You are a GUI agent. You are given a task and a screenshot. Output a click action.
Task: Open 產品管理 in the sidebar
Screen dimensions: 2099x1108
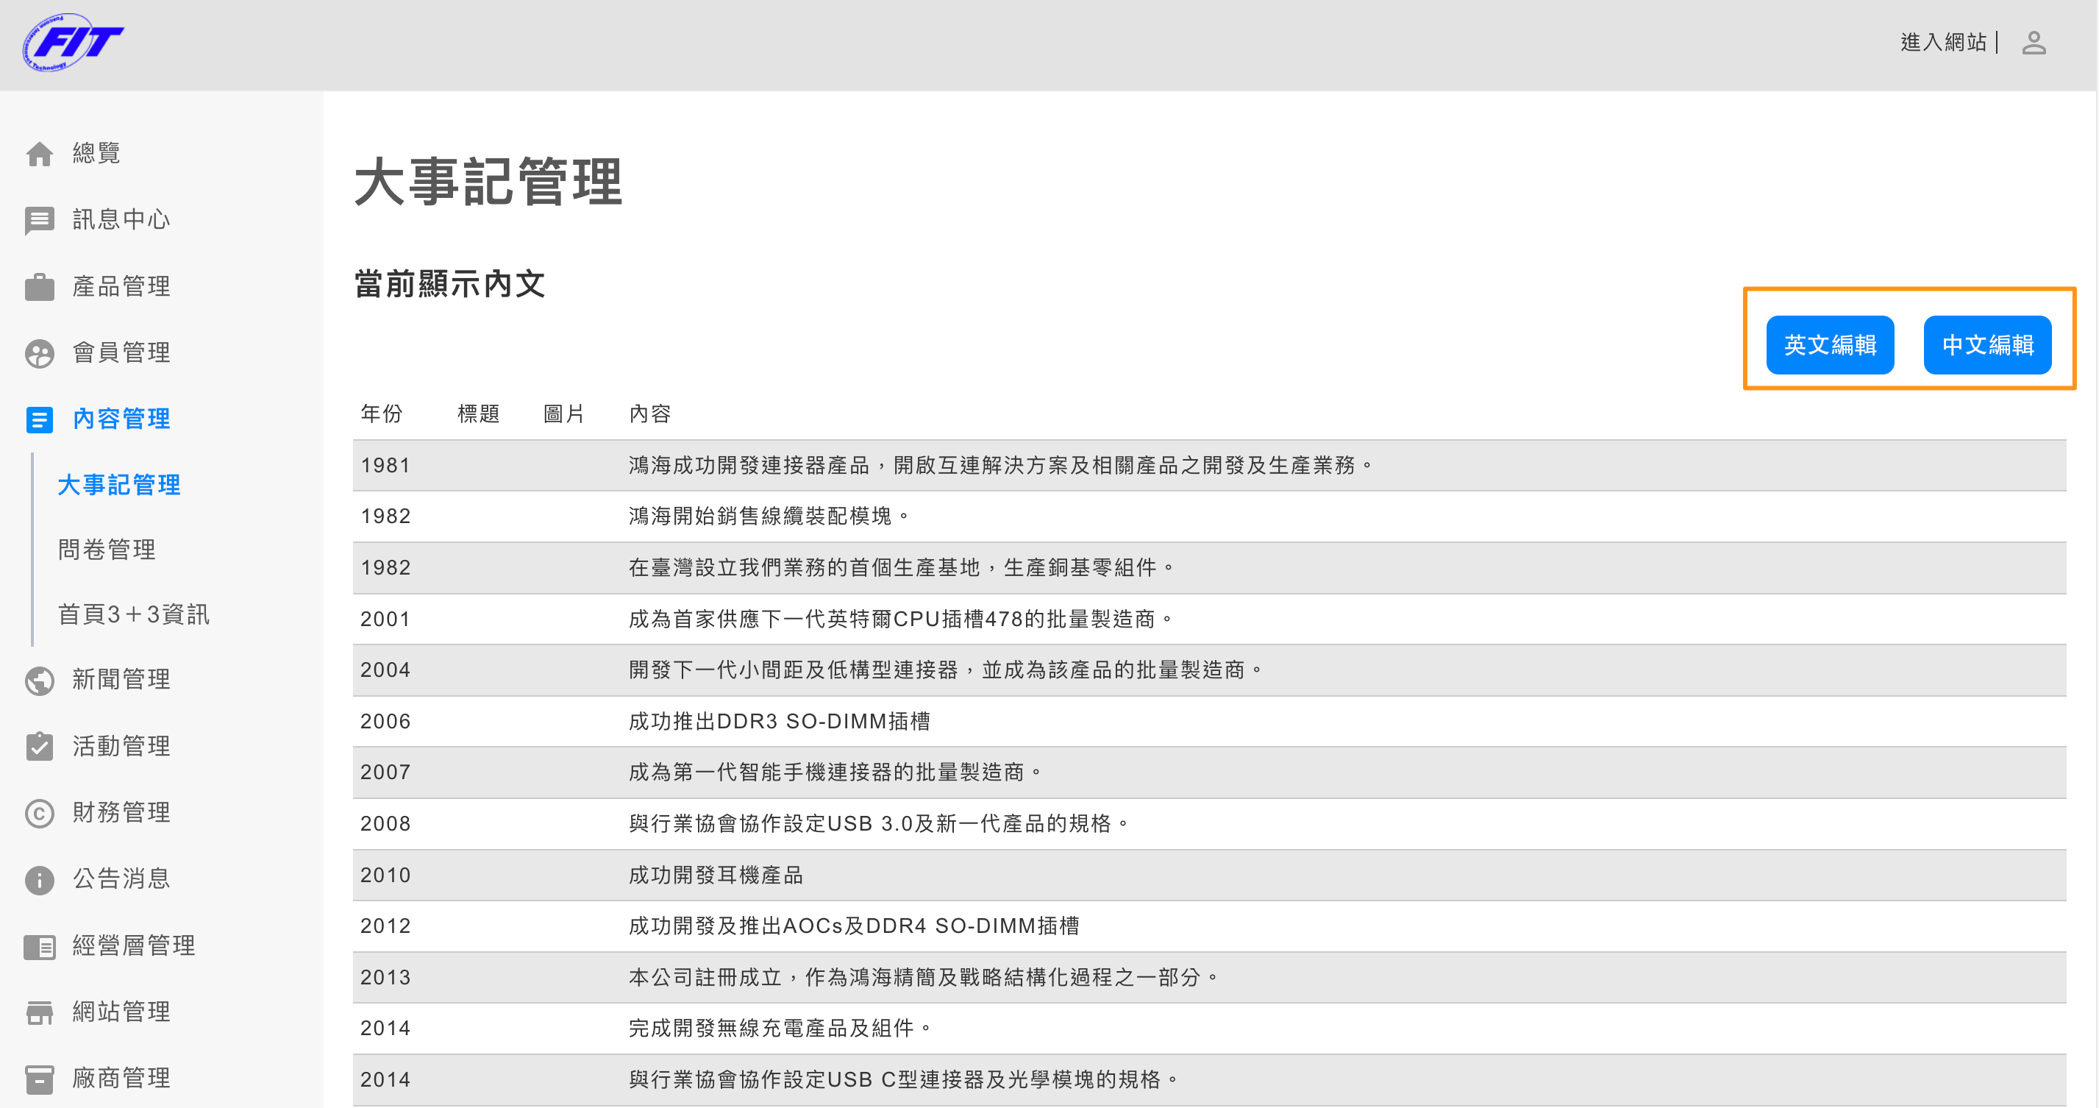(121, 286)
